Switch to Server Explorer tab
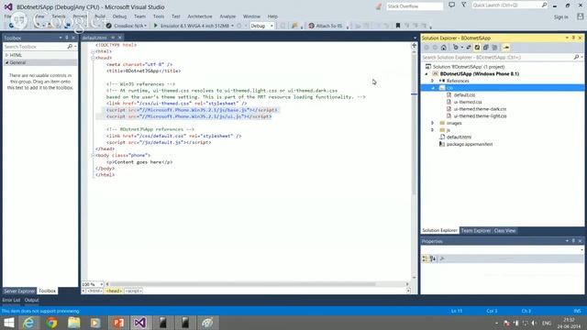Screen dimensions: 587x330 click(19, 291)
